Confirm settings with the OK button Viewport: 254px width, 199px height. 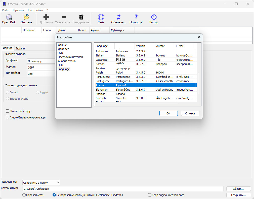point(168,113)
